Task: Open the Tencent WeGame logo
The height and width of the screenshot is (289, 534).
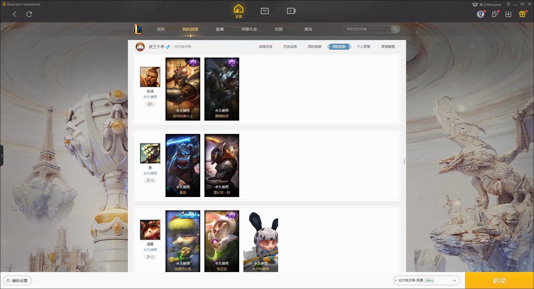Action: tap(22, 4)
